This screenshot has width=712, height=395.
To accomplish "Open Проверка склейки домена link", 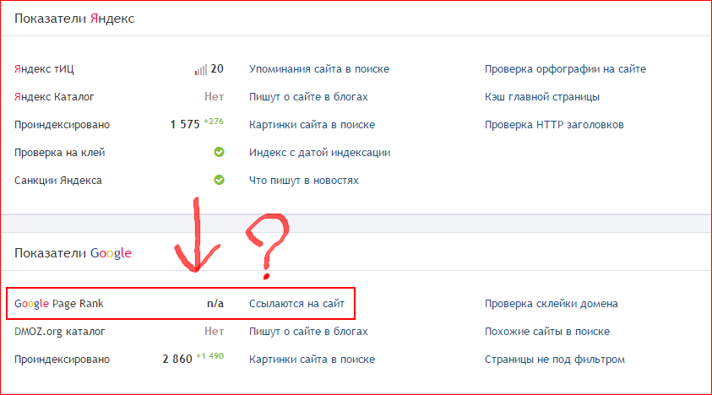I will point(551,304).
